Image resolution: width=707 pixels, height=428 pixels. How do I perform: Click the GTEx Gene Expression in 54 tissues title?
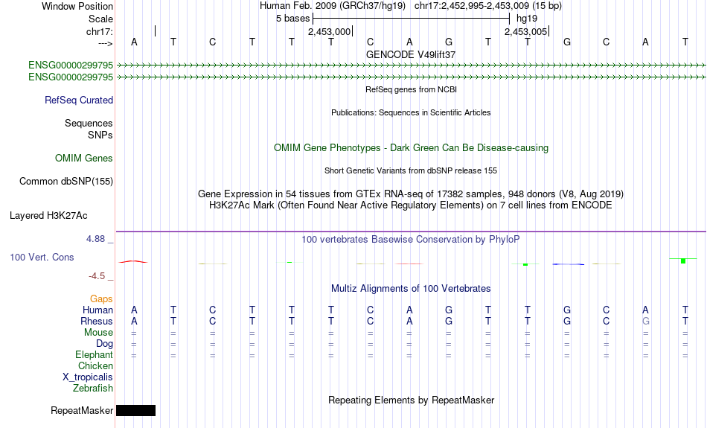(x=411, y=194)
